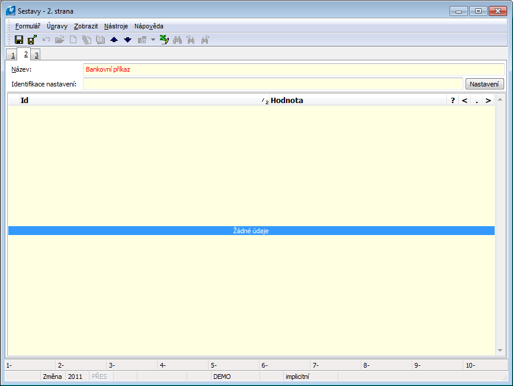Open the Nápověda menu
Viewport: 513px width, 386px height.
point(149,26)
